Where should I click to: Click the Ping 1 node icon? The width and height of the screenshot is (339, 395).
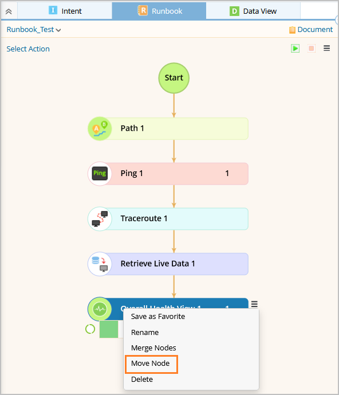[x=100, y=174]
